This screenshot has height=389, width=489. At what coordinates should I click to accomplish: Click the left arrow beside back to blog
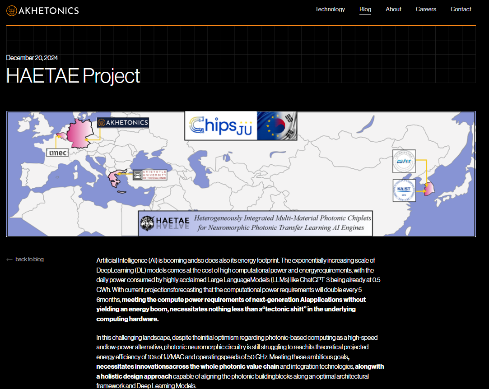click(9, 259)
